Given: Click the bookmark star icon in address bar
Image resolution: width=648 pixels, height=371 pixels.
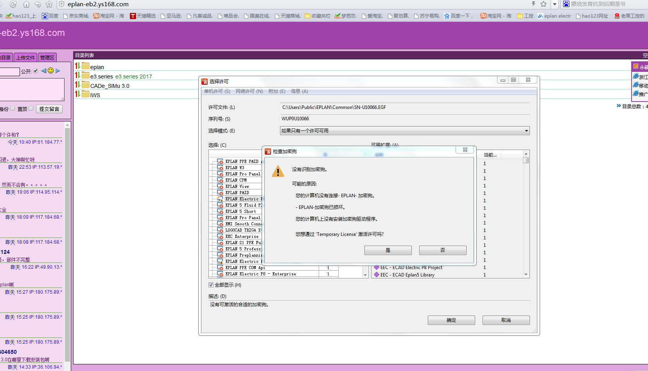Looking at the screenshot, I should [x=543, y=4].
